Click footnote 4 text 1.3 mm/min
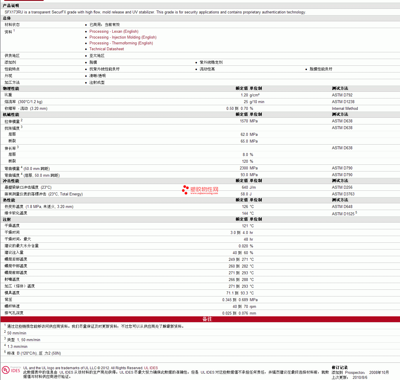The width and height of the screenshot is (400, 380). (17, 347)
